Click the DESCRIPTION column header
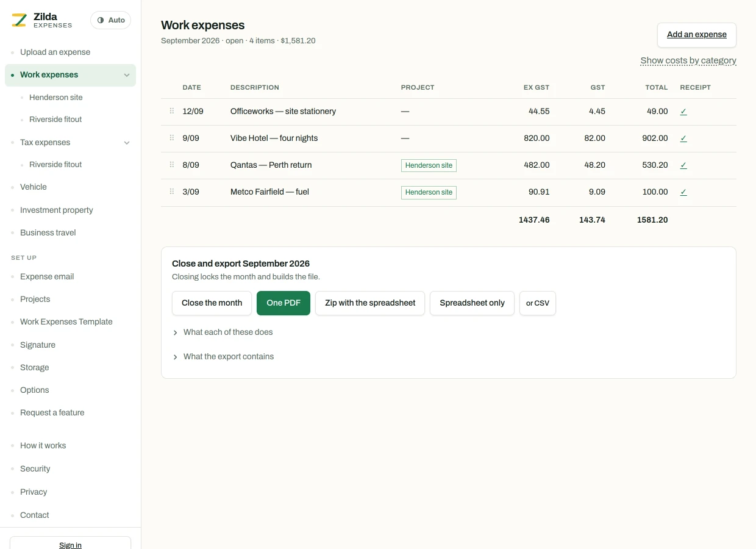The width and height of the screenshot is (756, 549). point(255,87)
